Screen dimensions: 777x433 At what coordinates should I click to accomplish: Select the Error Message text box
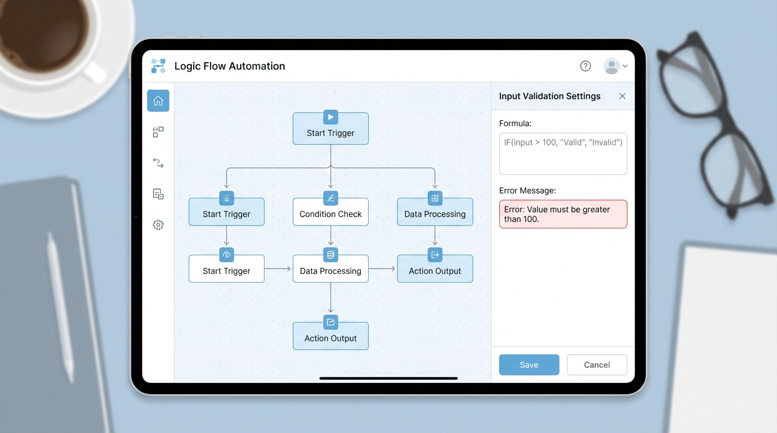(562, 214)
